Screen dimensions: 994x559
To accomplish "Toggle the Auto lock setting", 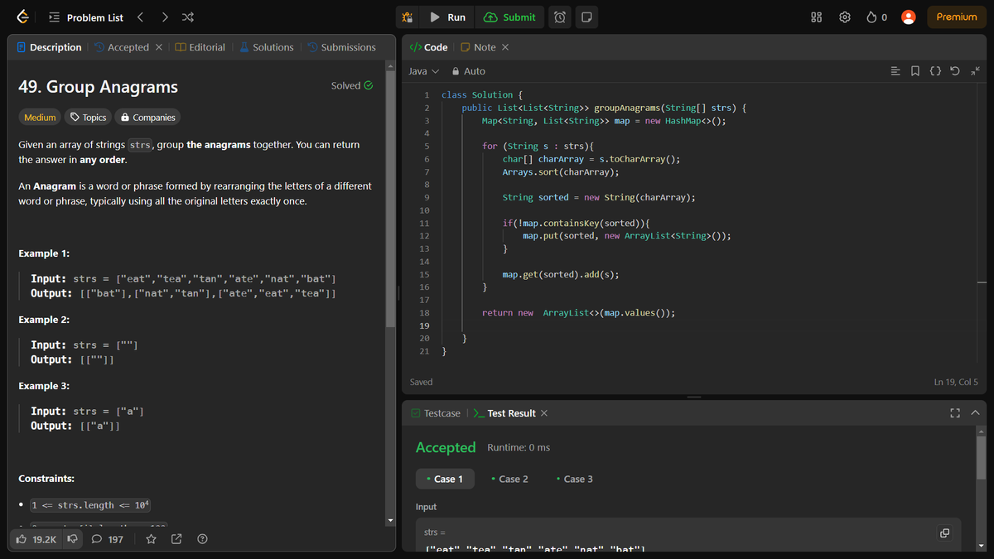I will click(469, 71).
